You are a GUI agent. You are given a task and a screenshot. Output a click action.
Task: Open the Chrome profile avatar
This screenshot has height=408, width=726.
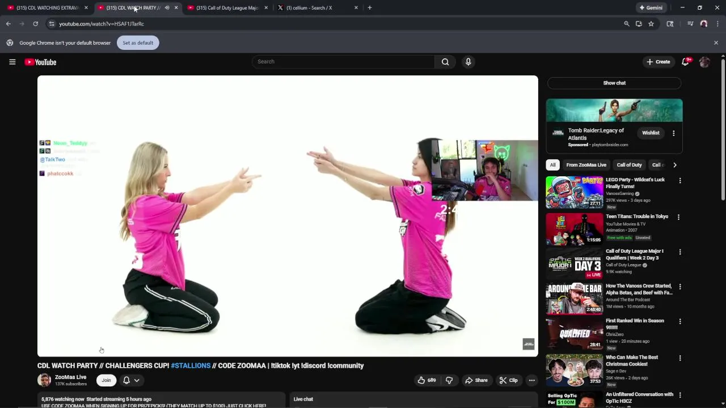704,24
